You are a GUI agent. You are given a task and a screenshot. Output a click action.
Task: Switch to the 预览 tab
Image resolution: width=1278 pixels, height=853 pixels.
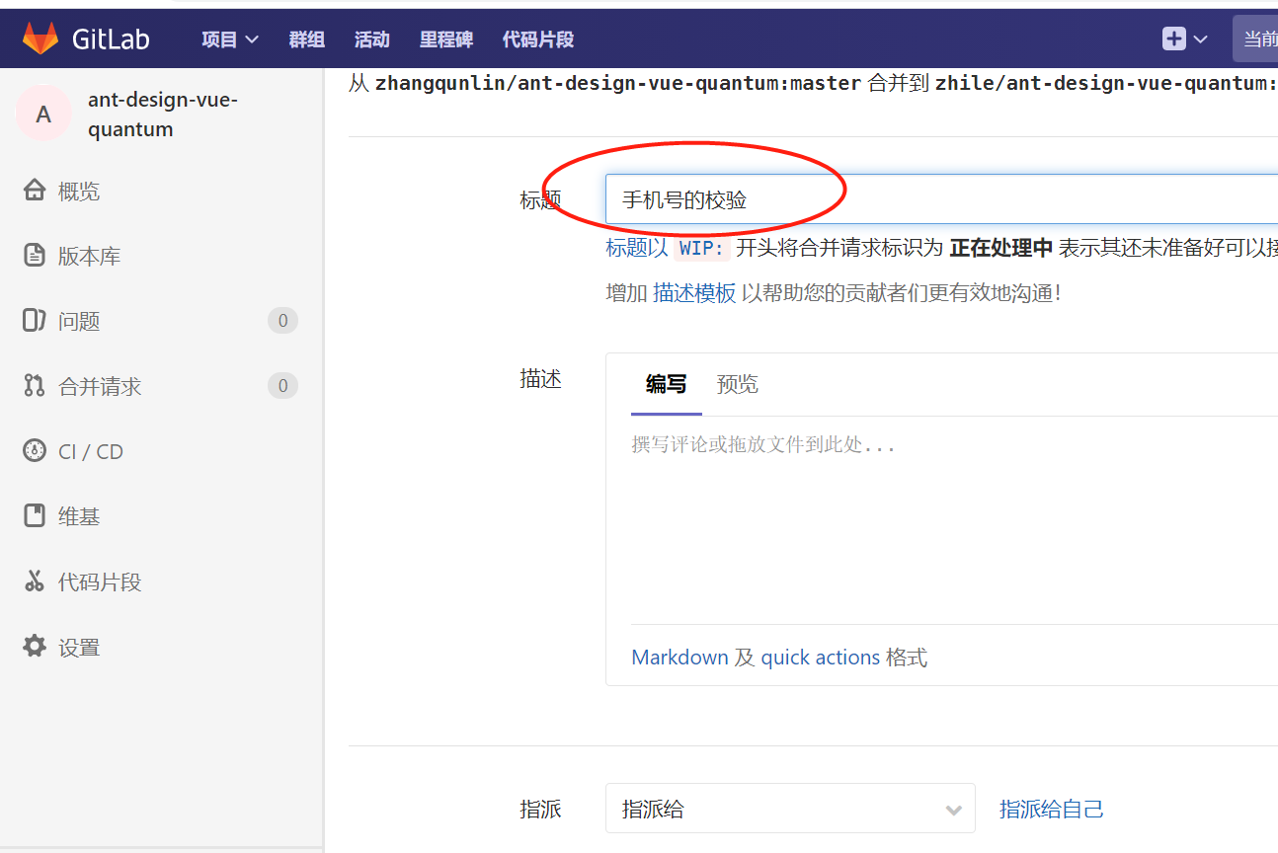(x=737, y=384)
